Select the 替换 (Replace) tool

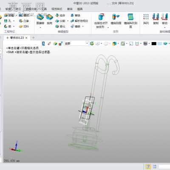point(75,15)
